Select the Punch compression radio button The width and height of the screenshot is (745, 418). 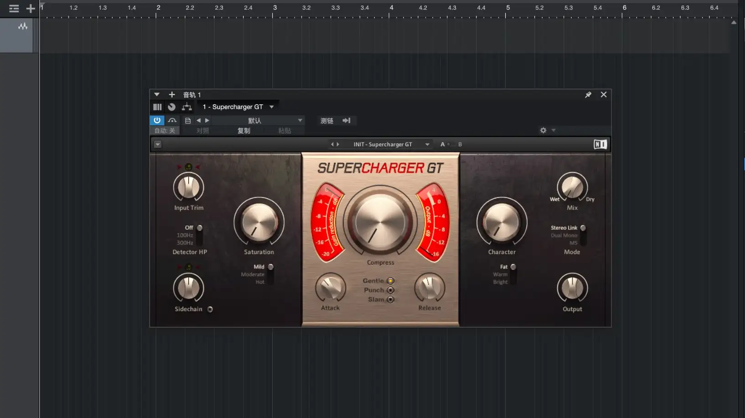click(x=390, y=290)
